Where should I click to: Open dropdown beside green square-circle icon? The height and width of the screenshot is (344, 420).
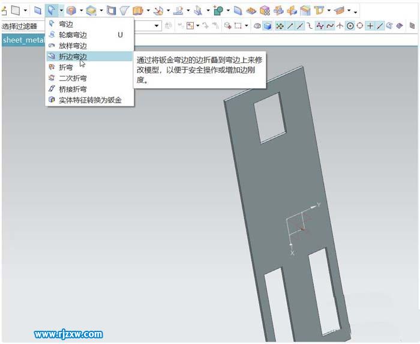(228, 11)
